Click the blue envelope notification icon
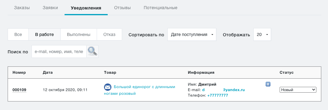Viewport: 328px width, 110px height. click(x=107, y=87)
